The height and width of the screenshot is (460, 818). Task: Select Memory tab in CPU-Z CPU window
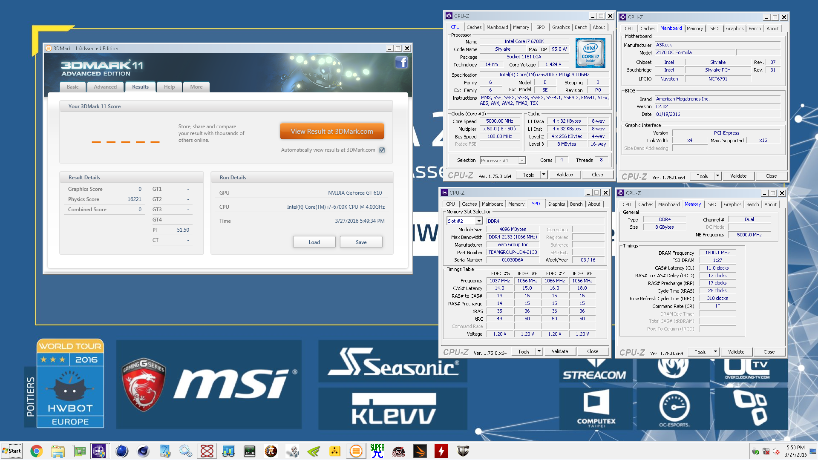521,27
